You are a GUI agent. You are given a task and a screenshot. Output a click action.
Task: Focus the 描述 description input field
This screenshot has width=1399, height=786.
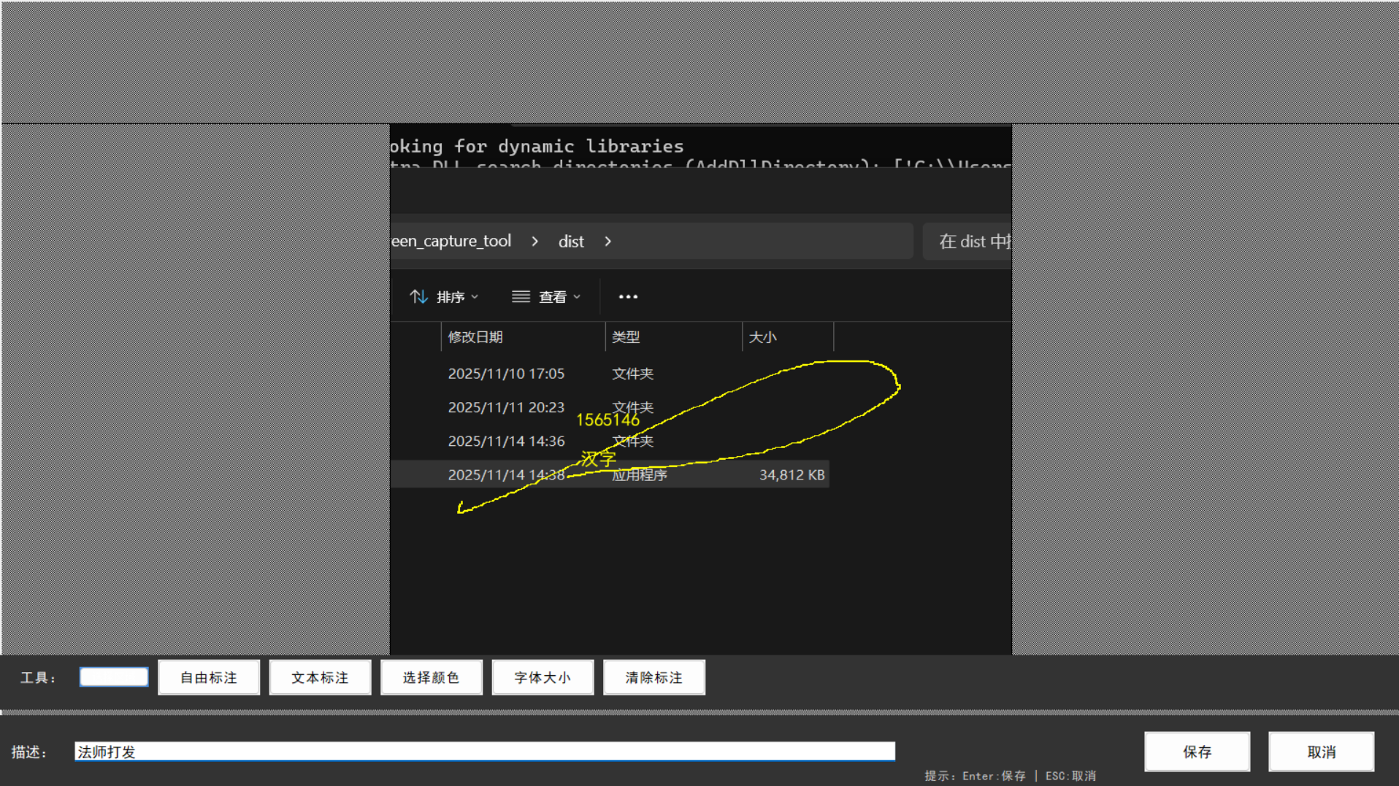pyautogui.click(x=485, y=752)
